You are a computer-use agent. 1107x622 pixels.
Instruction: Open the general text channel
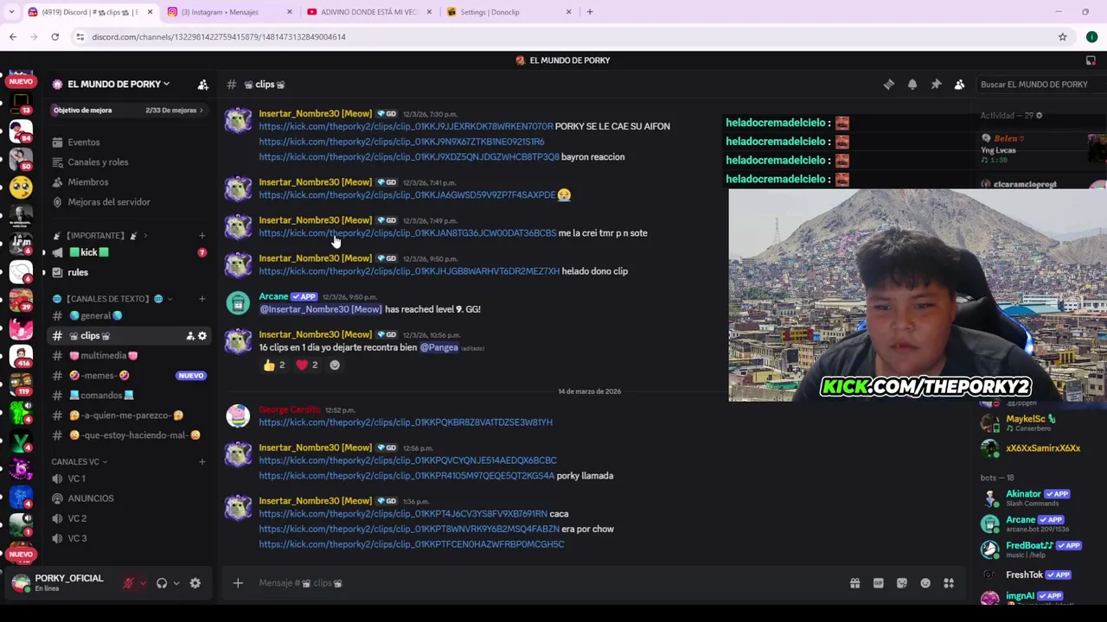[x=130, y=316]
